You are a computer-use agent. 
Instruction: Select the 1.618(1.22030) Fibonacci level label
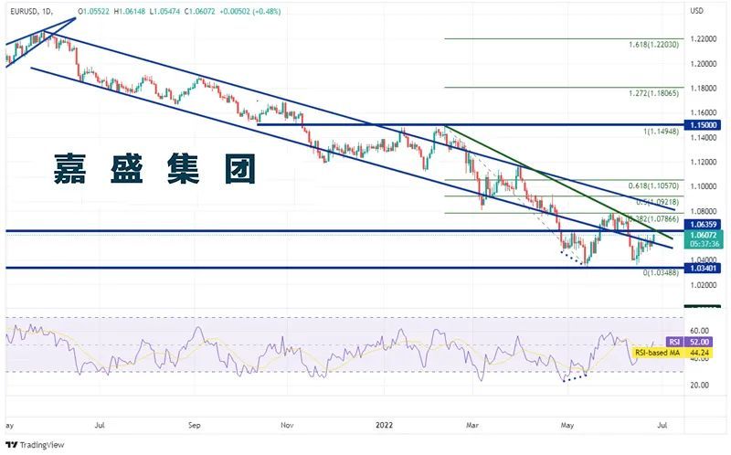pos(653,45)
